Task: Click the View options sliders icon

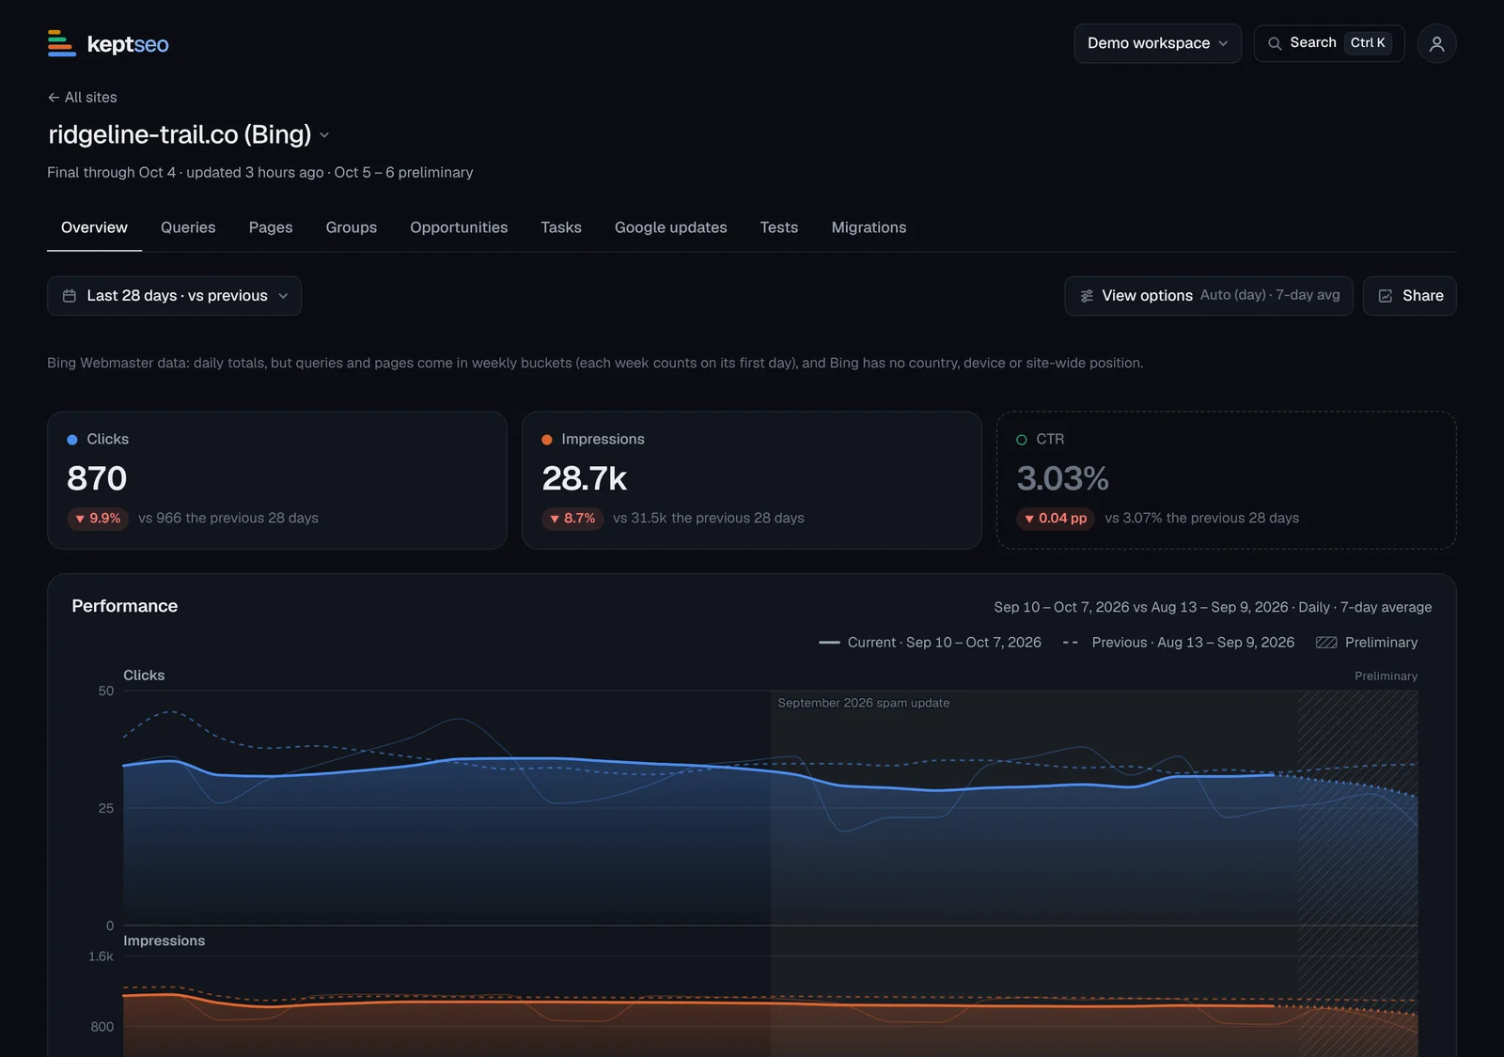Action: point(1087,296)
